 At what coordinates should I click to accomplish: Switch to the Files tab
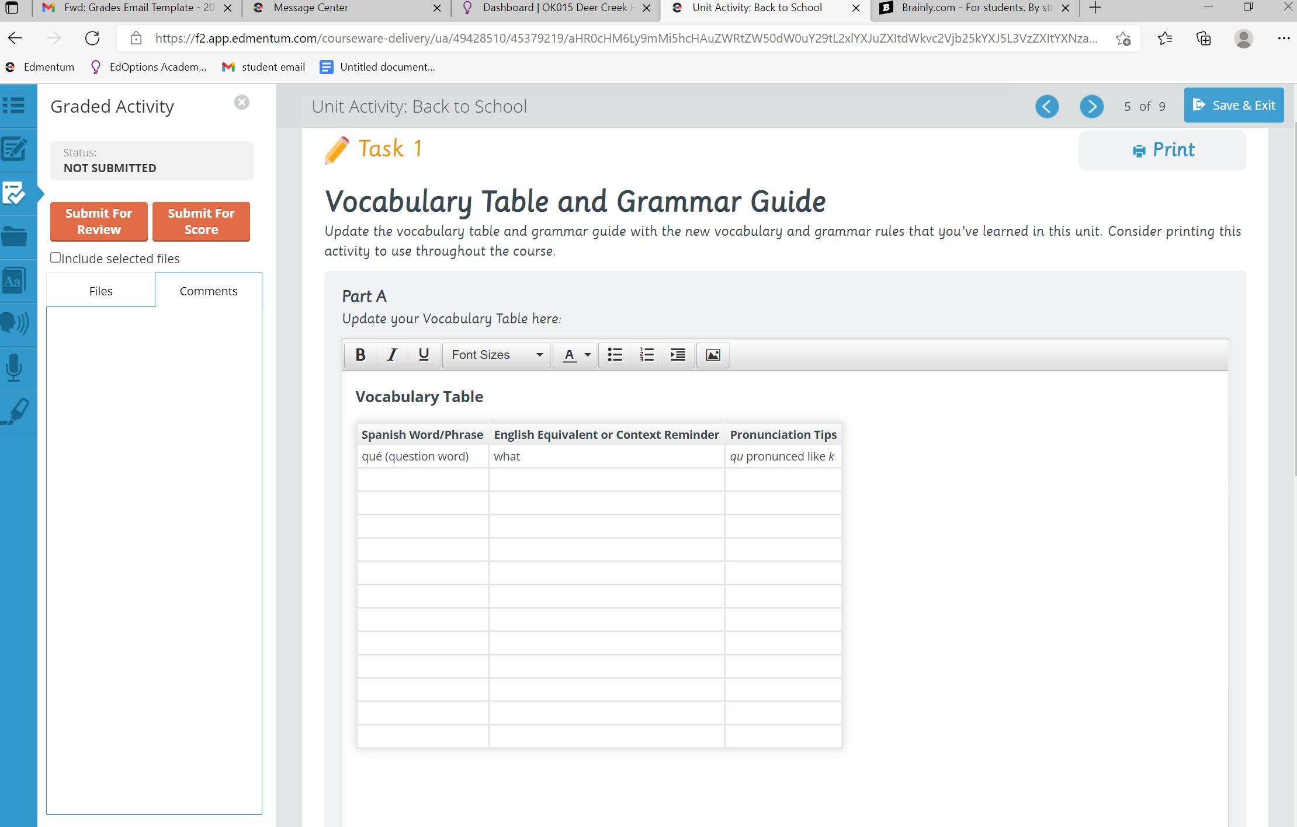click(x=100, y=291)
